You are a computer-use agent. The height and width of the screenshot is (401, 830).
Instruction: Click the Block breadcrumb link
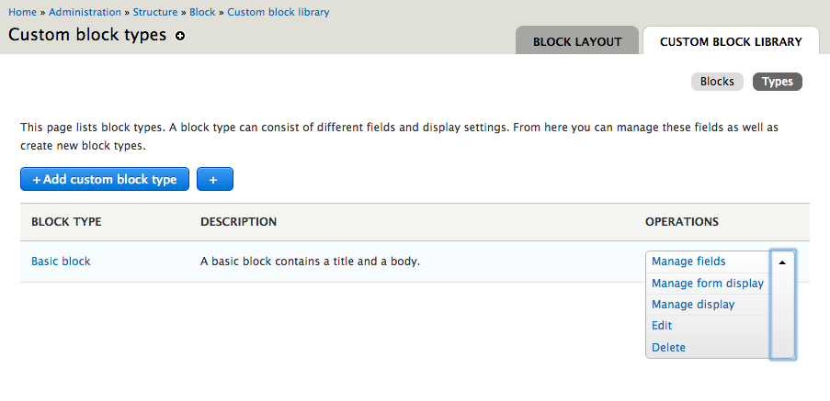[x=202, y=12]
